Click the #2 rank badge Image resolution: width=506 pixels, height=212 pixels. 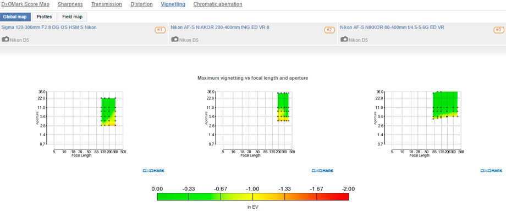329,30
